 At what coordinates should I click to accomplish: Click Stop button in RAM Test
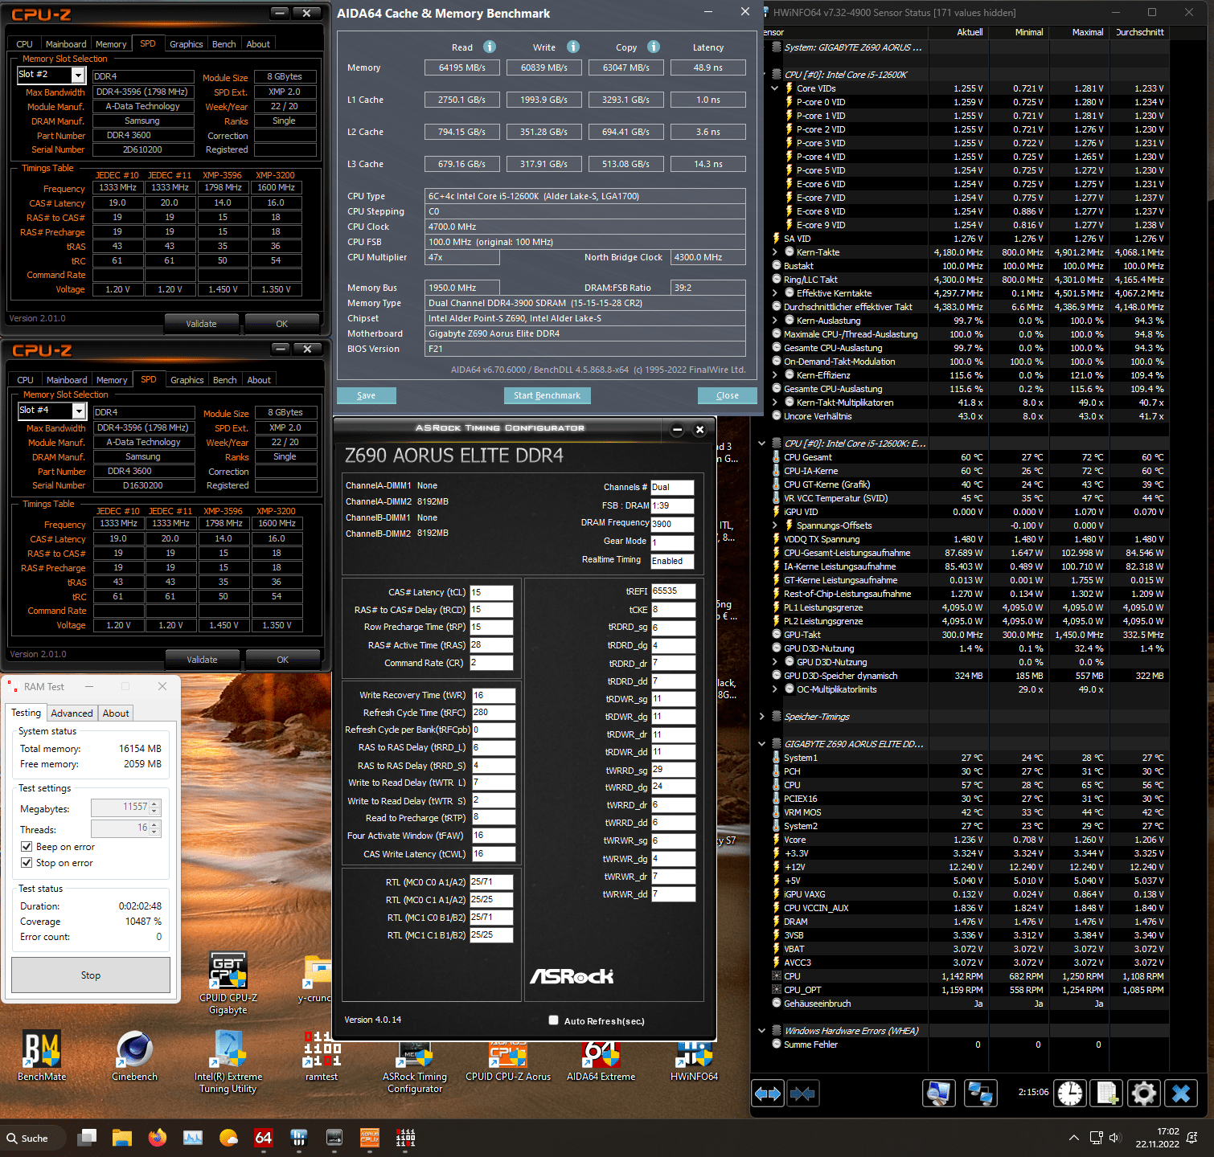coord(91,975)
